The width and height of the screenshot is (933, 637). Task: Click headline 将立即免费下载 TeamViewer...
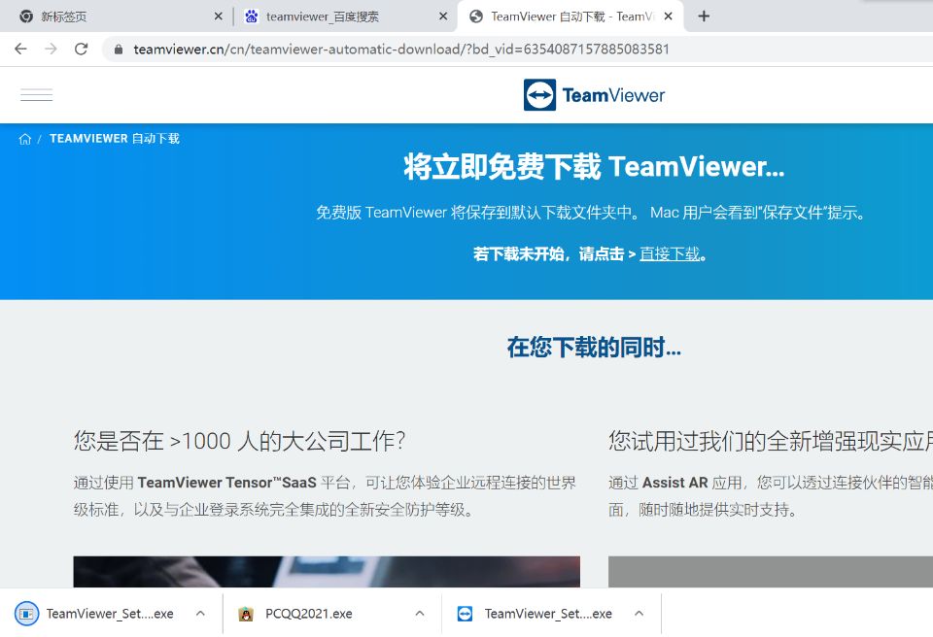tap(594, 167)
